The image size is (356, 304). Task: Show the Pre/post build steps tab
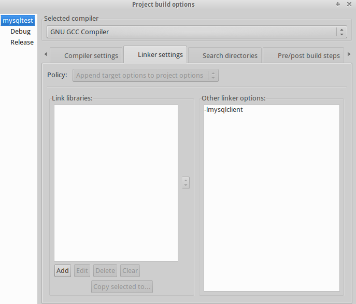(308, 55)
